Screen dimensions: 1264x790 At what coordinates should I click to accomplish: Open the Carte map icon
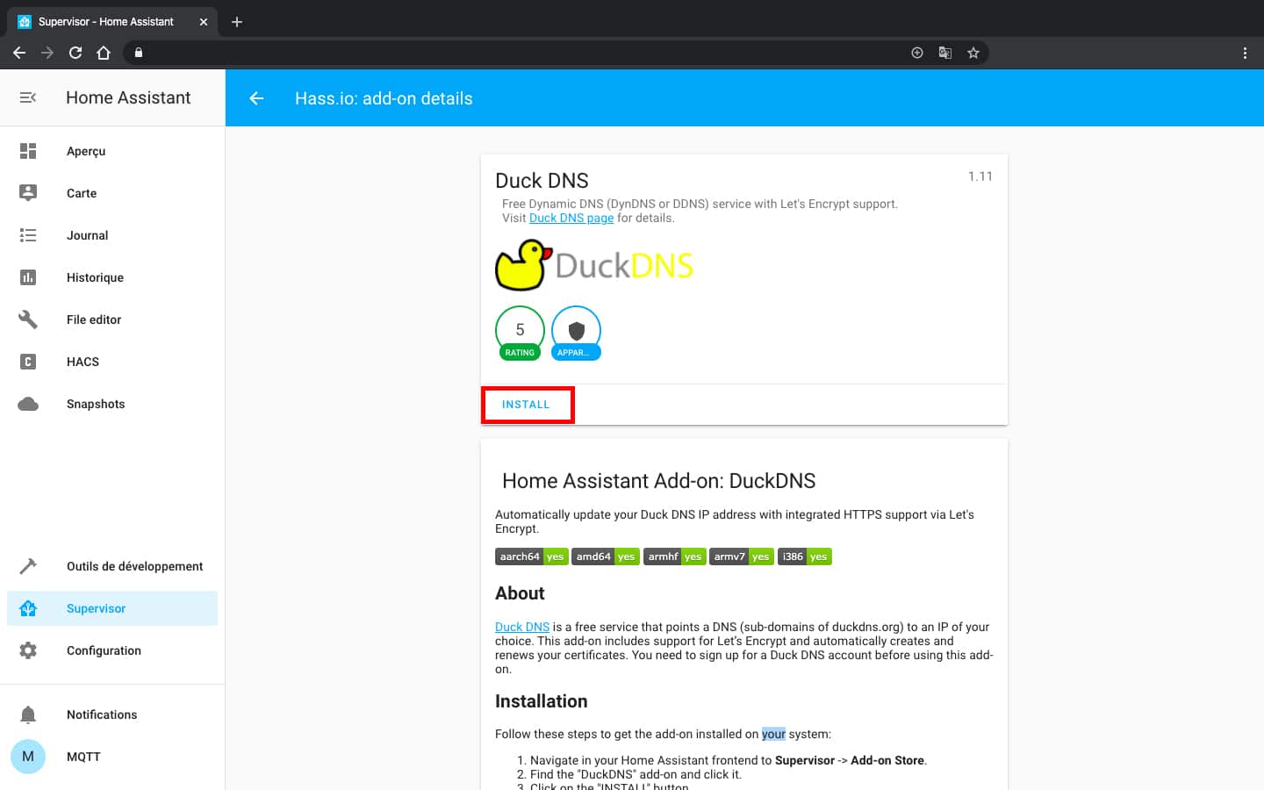(x=28, y=193)
